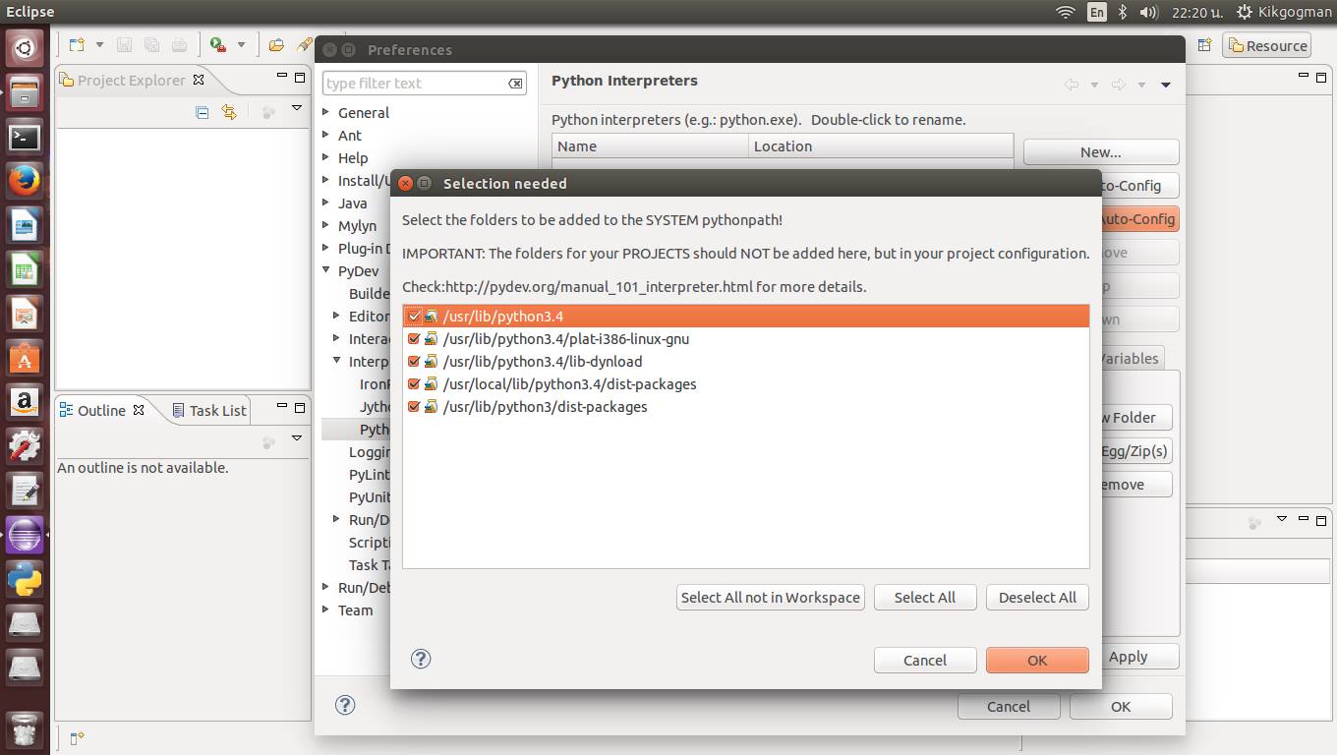Open the New wizard toolbar icon
The height and width of the screenshot is (755, 1337).
(x=77, y=45)
